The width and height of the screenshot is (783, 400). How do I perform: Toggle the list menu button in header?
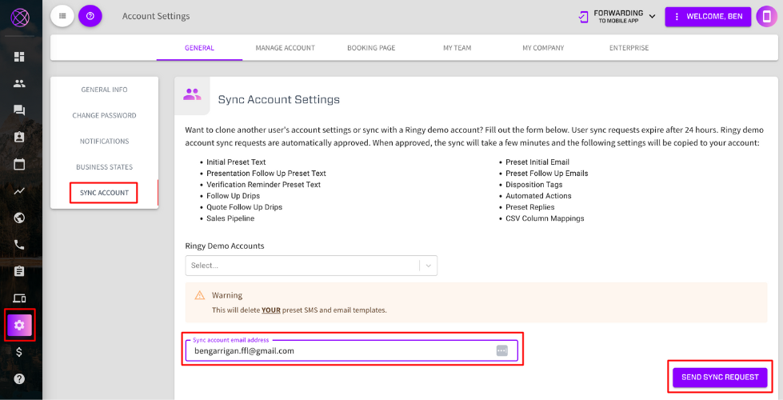[x=62, y=16]
